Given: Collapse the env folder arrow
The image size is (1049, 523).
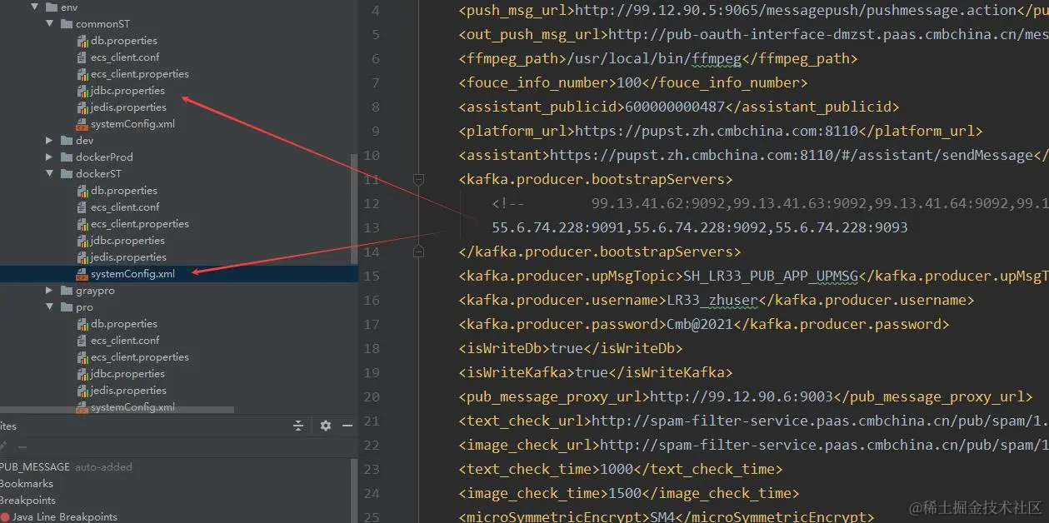Looking at the screenshot, I should 35,7.
